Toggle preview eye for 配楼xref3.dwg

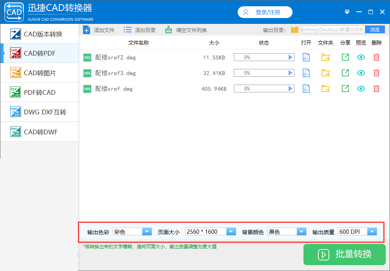[x=361, y=73]
